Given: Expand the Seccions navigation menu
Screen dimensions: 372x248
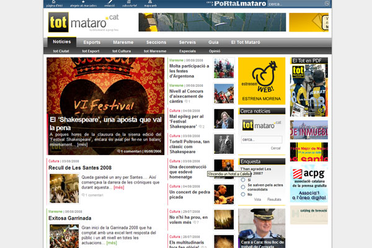Looking at the screenshot, I should tap(156, 42).
